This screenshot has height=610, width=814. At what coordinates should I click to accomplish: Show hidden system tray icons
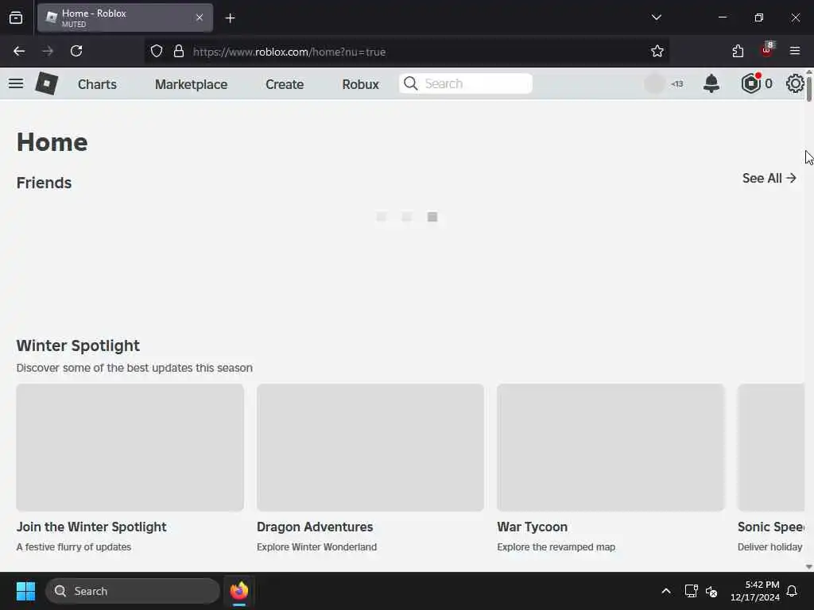click(666, 591)
